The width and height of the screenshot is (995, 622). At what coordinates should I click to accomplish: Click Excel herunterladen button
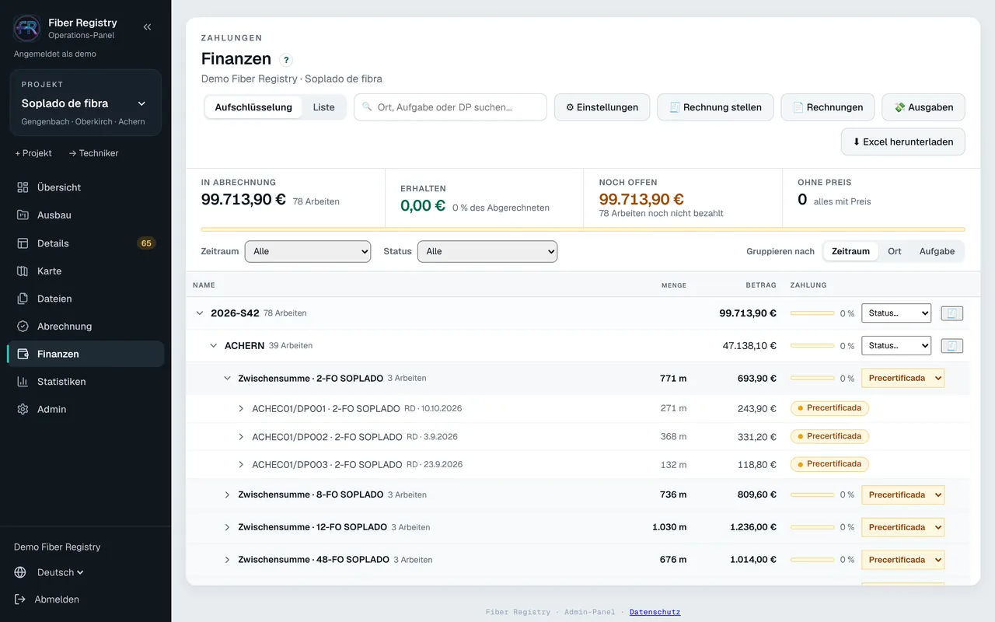(x=902, y=142)
